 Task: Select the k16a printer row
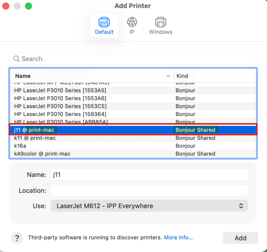click(133, 146)
